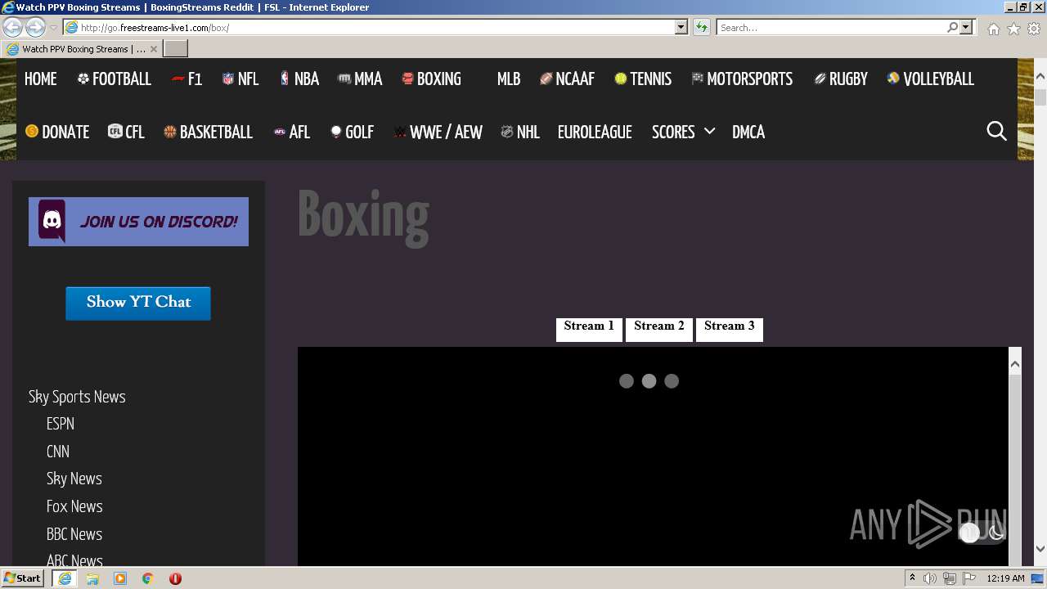The width and height of the screenshot is (1047, 589).
Task: Open the search provider dropdown arrow
Action: click(x=966, y=28)
